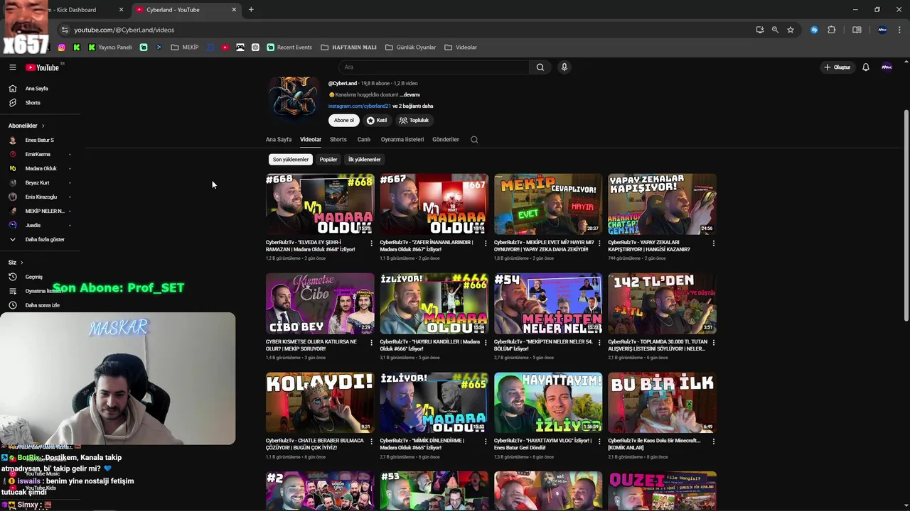910x511 pixels.
Task: Expand channel description '...devamı'
Action: 409,94
